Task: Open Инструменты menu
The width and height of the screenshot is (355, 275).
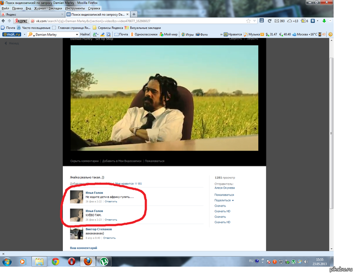Action: [x=75, y=9]
